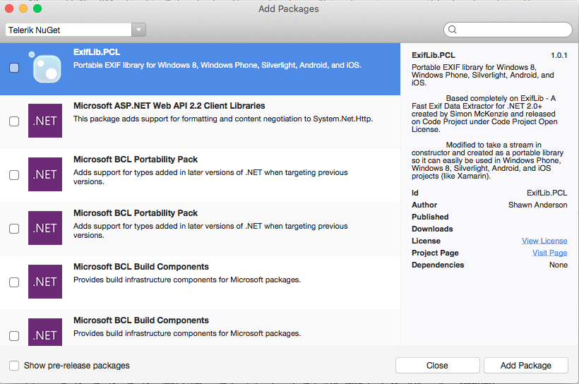Minimize the Add Packages window

23,8
